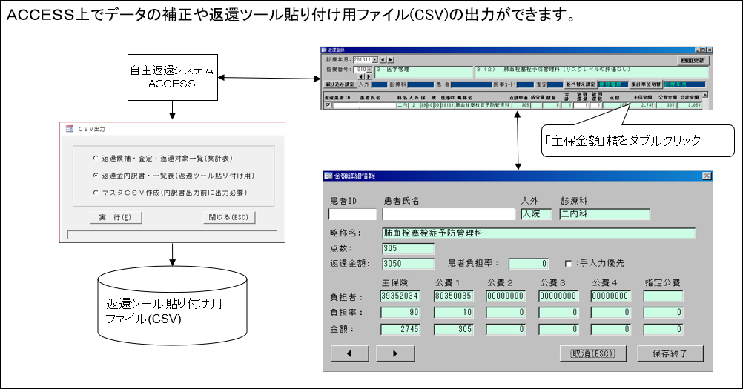Viewport: 743px width, 389px height.
Task: Click the 主保険 金額 field 2745
Action: click(x=400, y=329)
